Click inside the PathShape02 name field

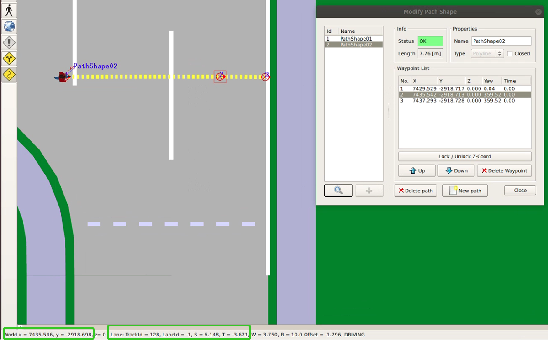pos(501,41)
